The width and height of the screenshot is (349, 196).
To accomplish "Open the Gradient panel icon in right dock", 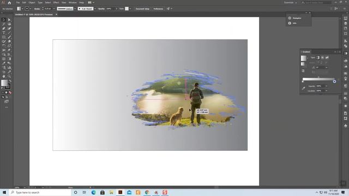I will pos(345,53).
